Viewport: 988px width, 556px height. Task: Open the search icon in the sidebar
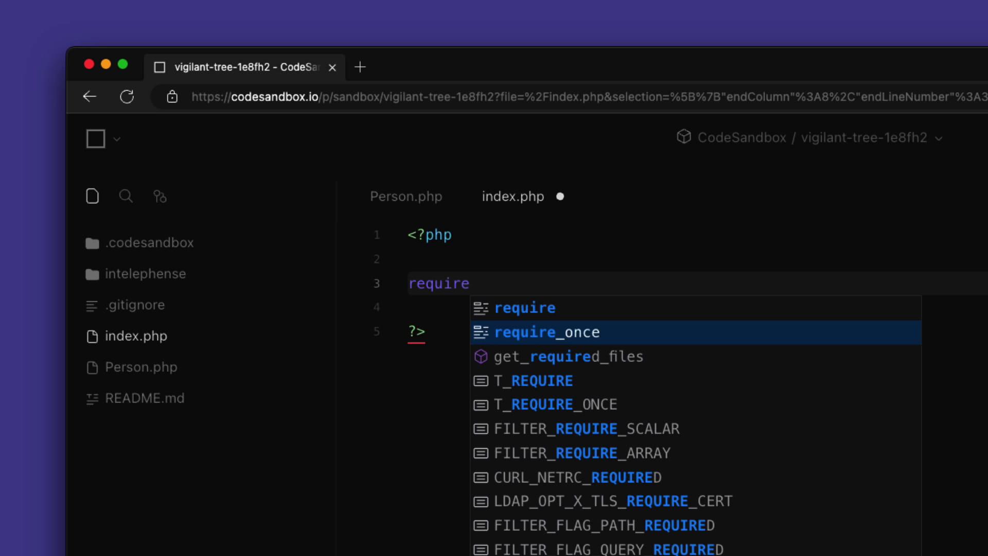[125, 196]
